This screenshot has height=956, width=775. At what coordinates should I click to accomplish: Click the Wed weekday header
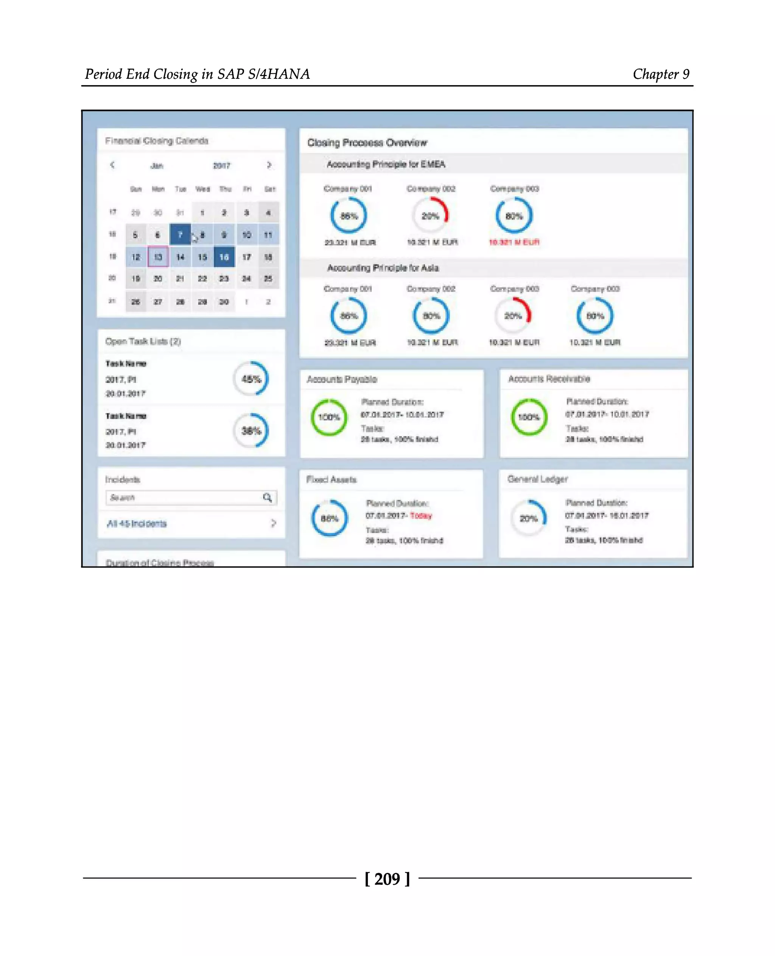click(203, 189)
